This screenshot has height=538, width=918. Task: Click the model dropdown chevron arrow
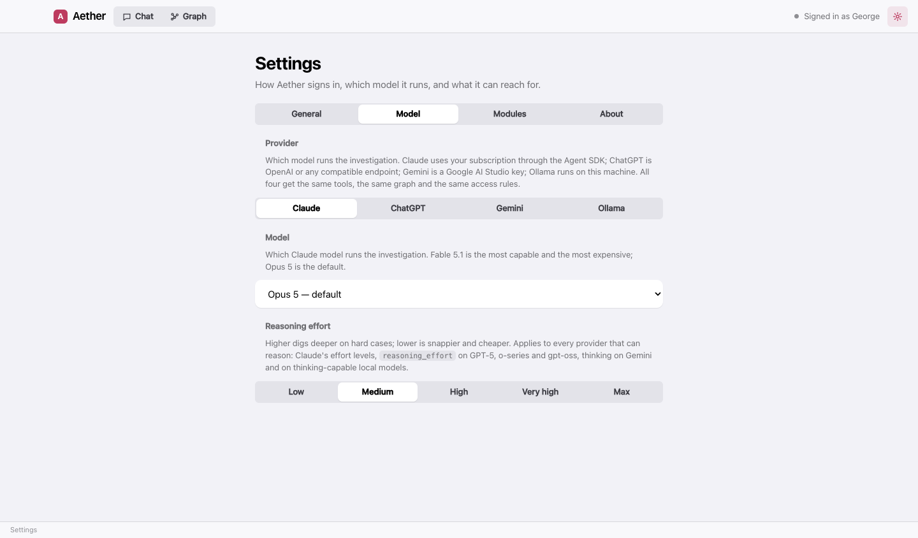pos(658,294)
